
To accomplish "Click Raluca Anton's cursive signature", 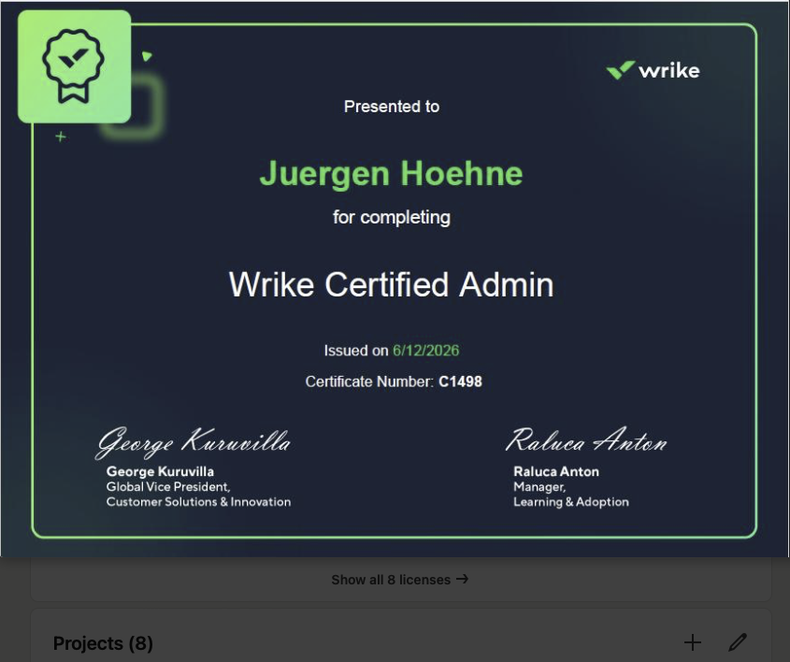I will point(586,439).
